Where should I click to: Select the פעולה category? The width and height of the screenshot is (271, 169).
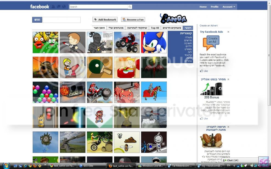coord(188,37)
